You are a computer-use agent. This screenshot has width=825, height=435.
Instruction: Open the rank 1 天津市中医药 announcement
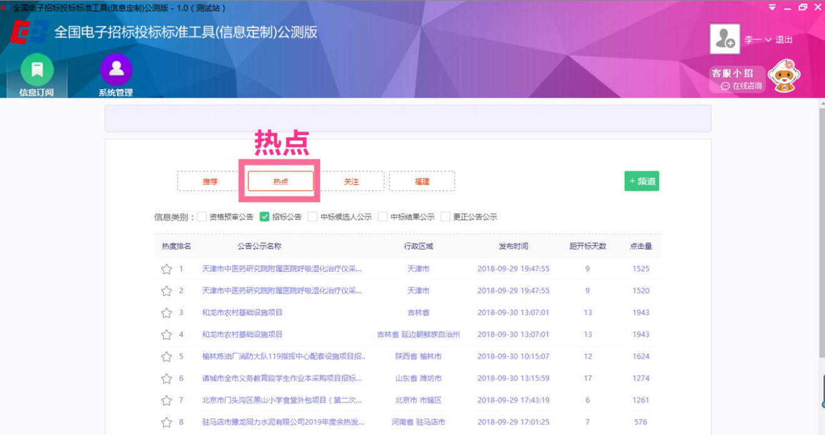(x=282, y=269)
